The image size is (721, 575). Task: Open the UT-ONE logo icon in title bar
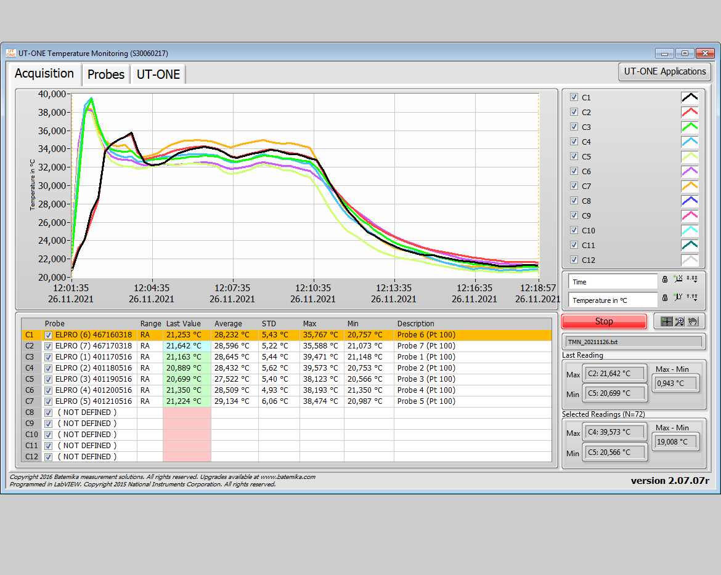(x=10, y=53)
